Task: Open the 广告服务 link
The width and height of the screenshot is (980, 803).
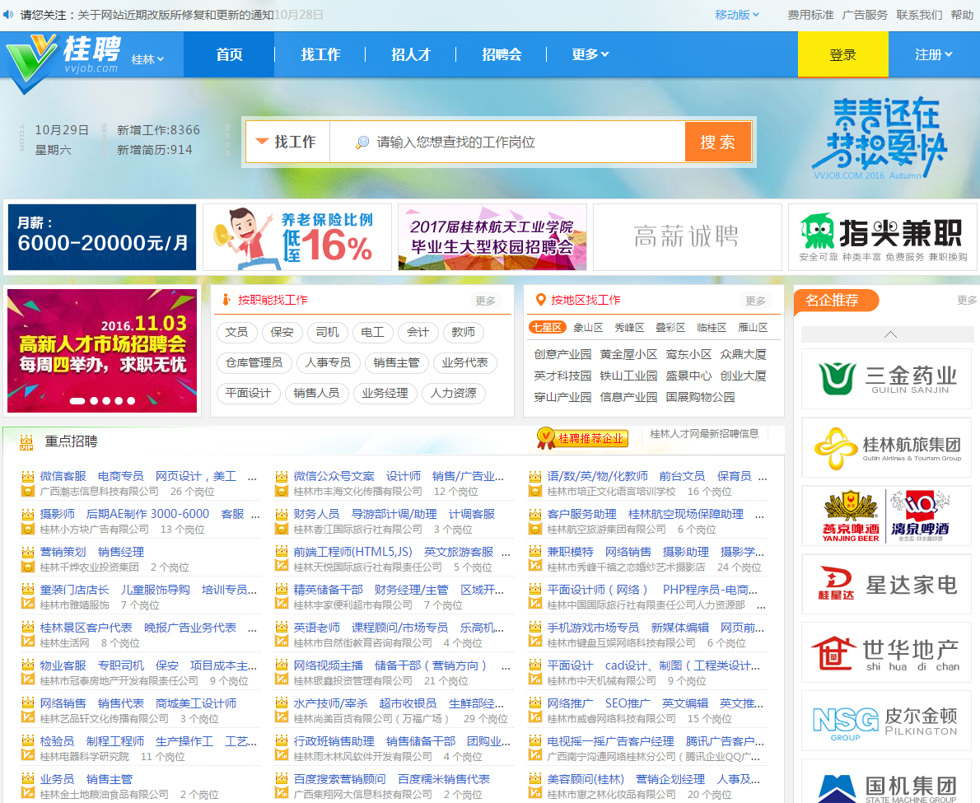Action: point(865,14)
